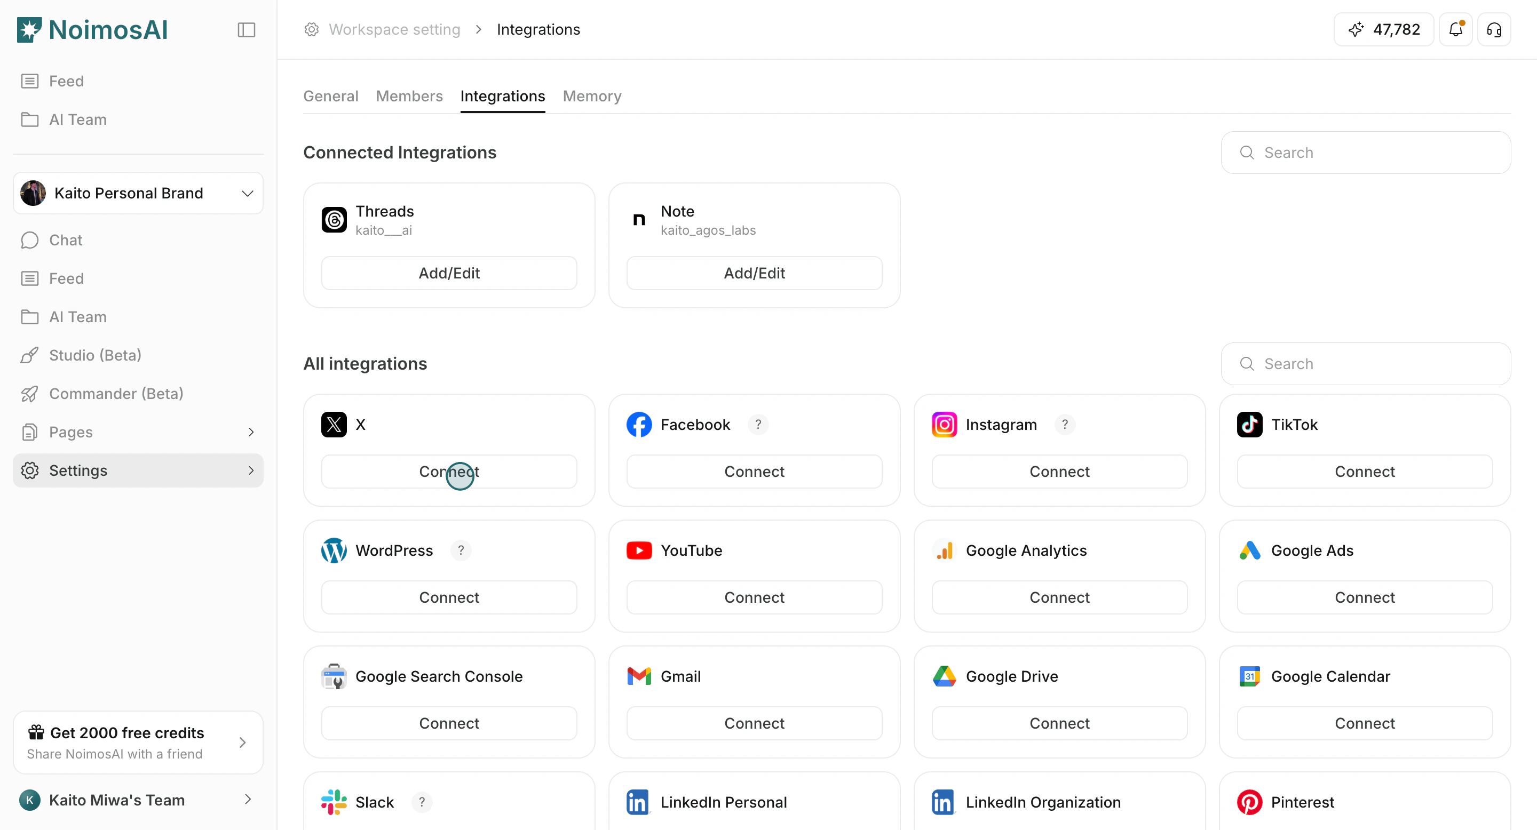Click the All integrations search field
Screen dimensions: 1537x830
1366,364
